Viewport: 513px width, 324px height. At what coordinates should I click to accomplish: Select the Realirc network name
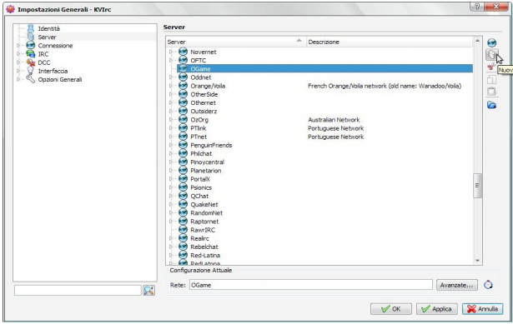tap(199, 238)
